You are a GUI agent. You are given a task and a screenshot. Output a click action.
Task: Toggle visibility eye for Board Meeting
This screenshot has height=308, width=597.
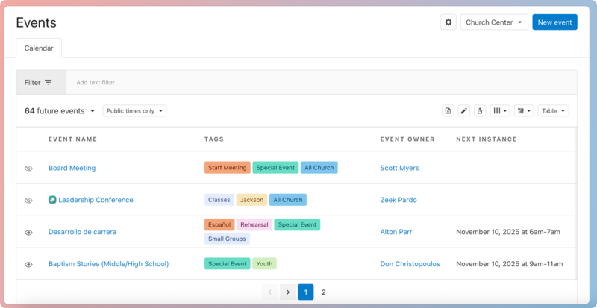coord(28,169)
